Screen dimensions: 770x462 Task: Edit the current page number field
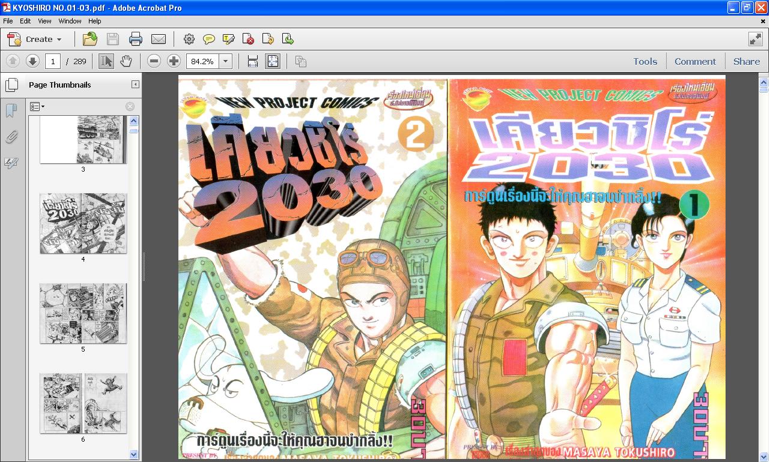pyautogui.click(x=53, y=61)
